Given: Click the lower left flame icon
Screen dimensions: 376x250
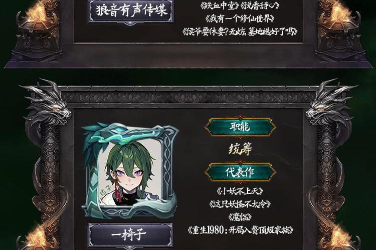Looking at the screenshot, I should point(36,237).
